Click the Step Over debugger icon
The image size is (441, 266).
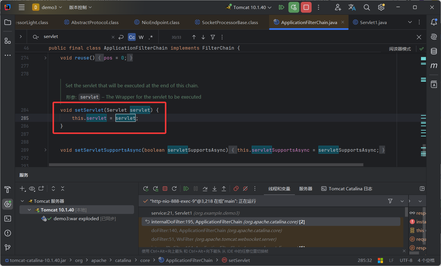click(x=205, y=189)
